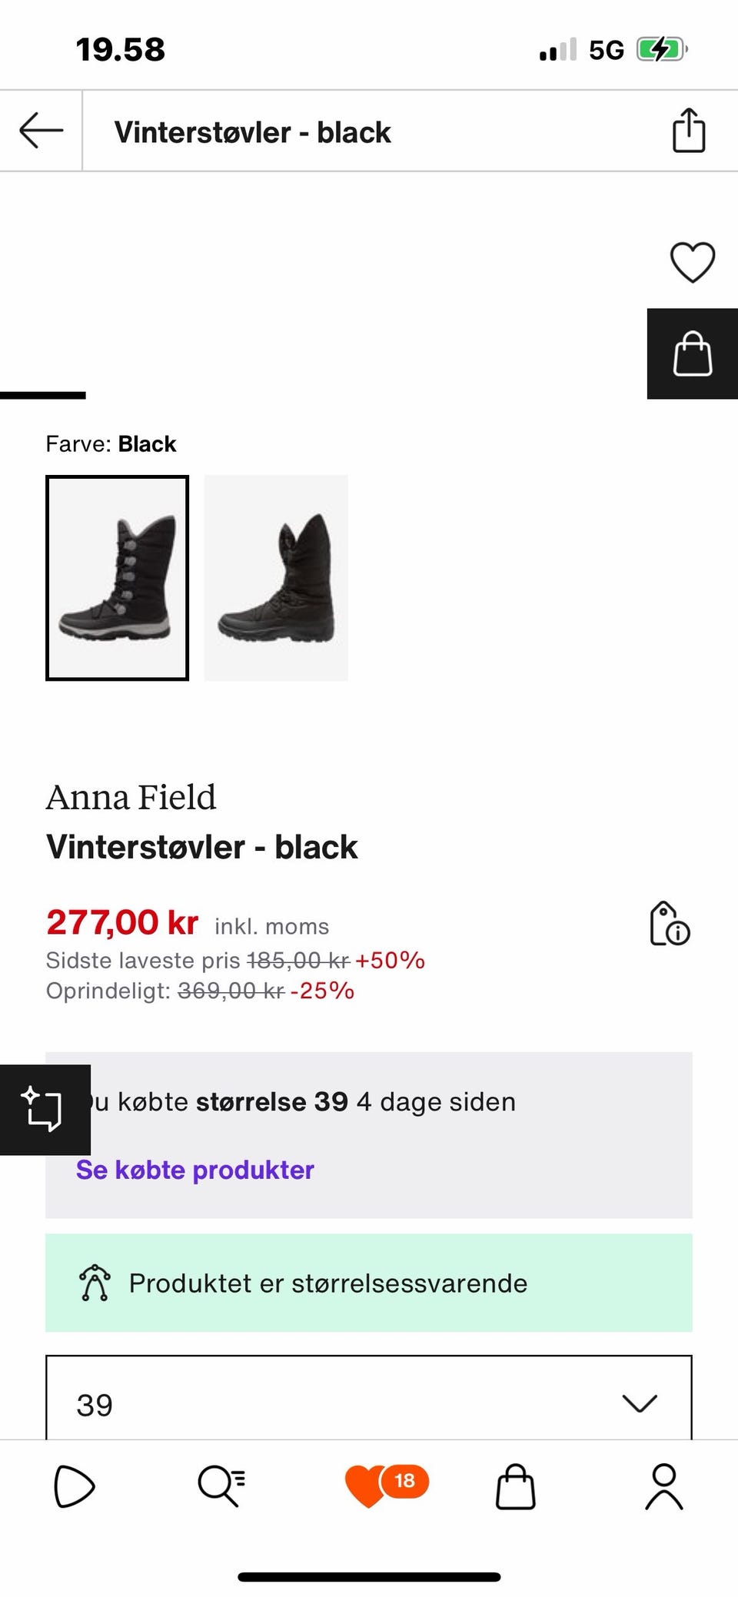Viewport: 738px width, 1597px height.
Task: Open wishlist tab with 18 items
Action: point(386,1485)
